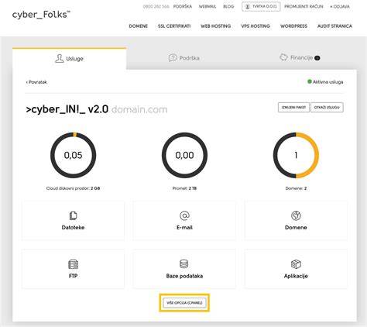The width and height of the screenshot is (367, 327).
Task: Click the TVRTKA D.O.O. account button
Action: click(261, 6)
